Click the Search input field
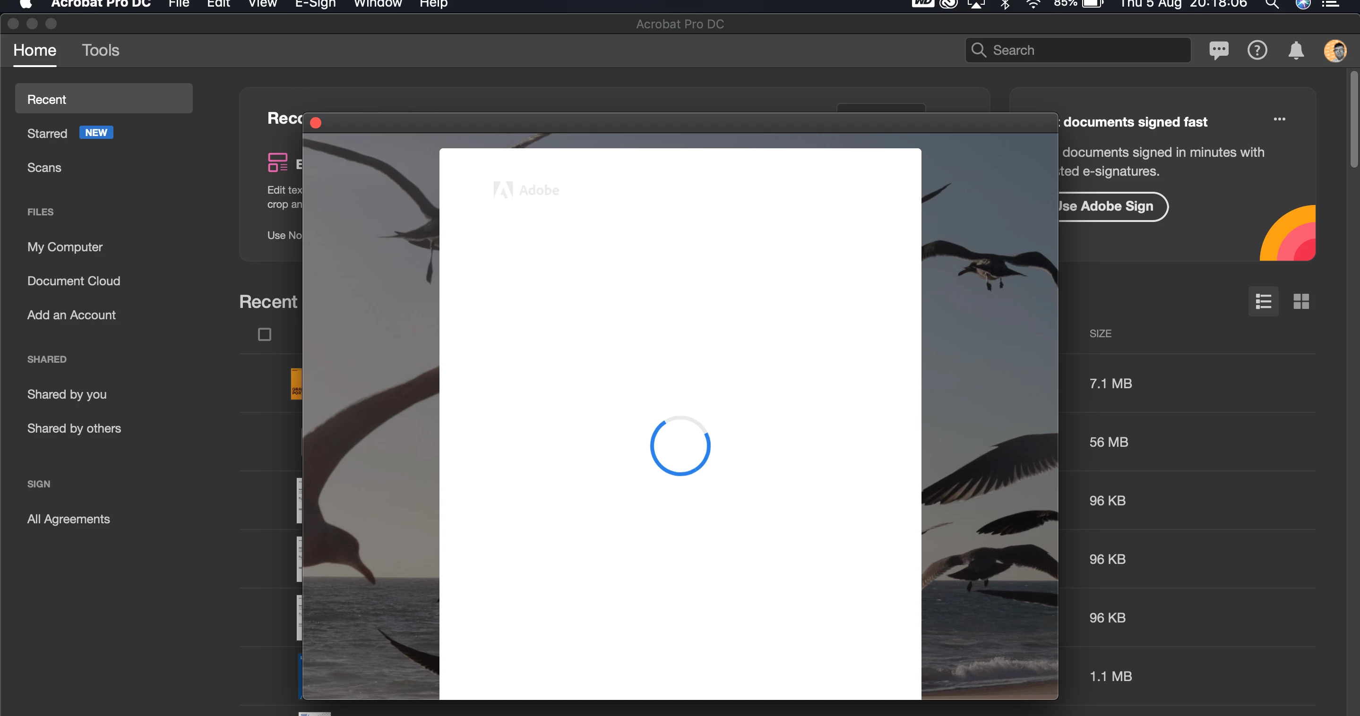The width and height of the screenshot is (1360, 716). tap(1078, 50)
